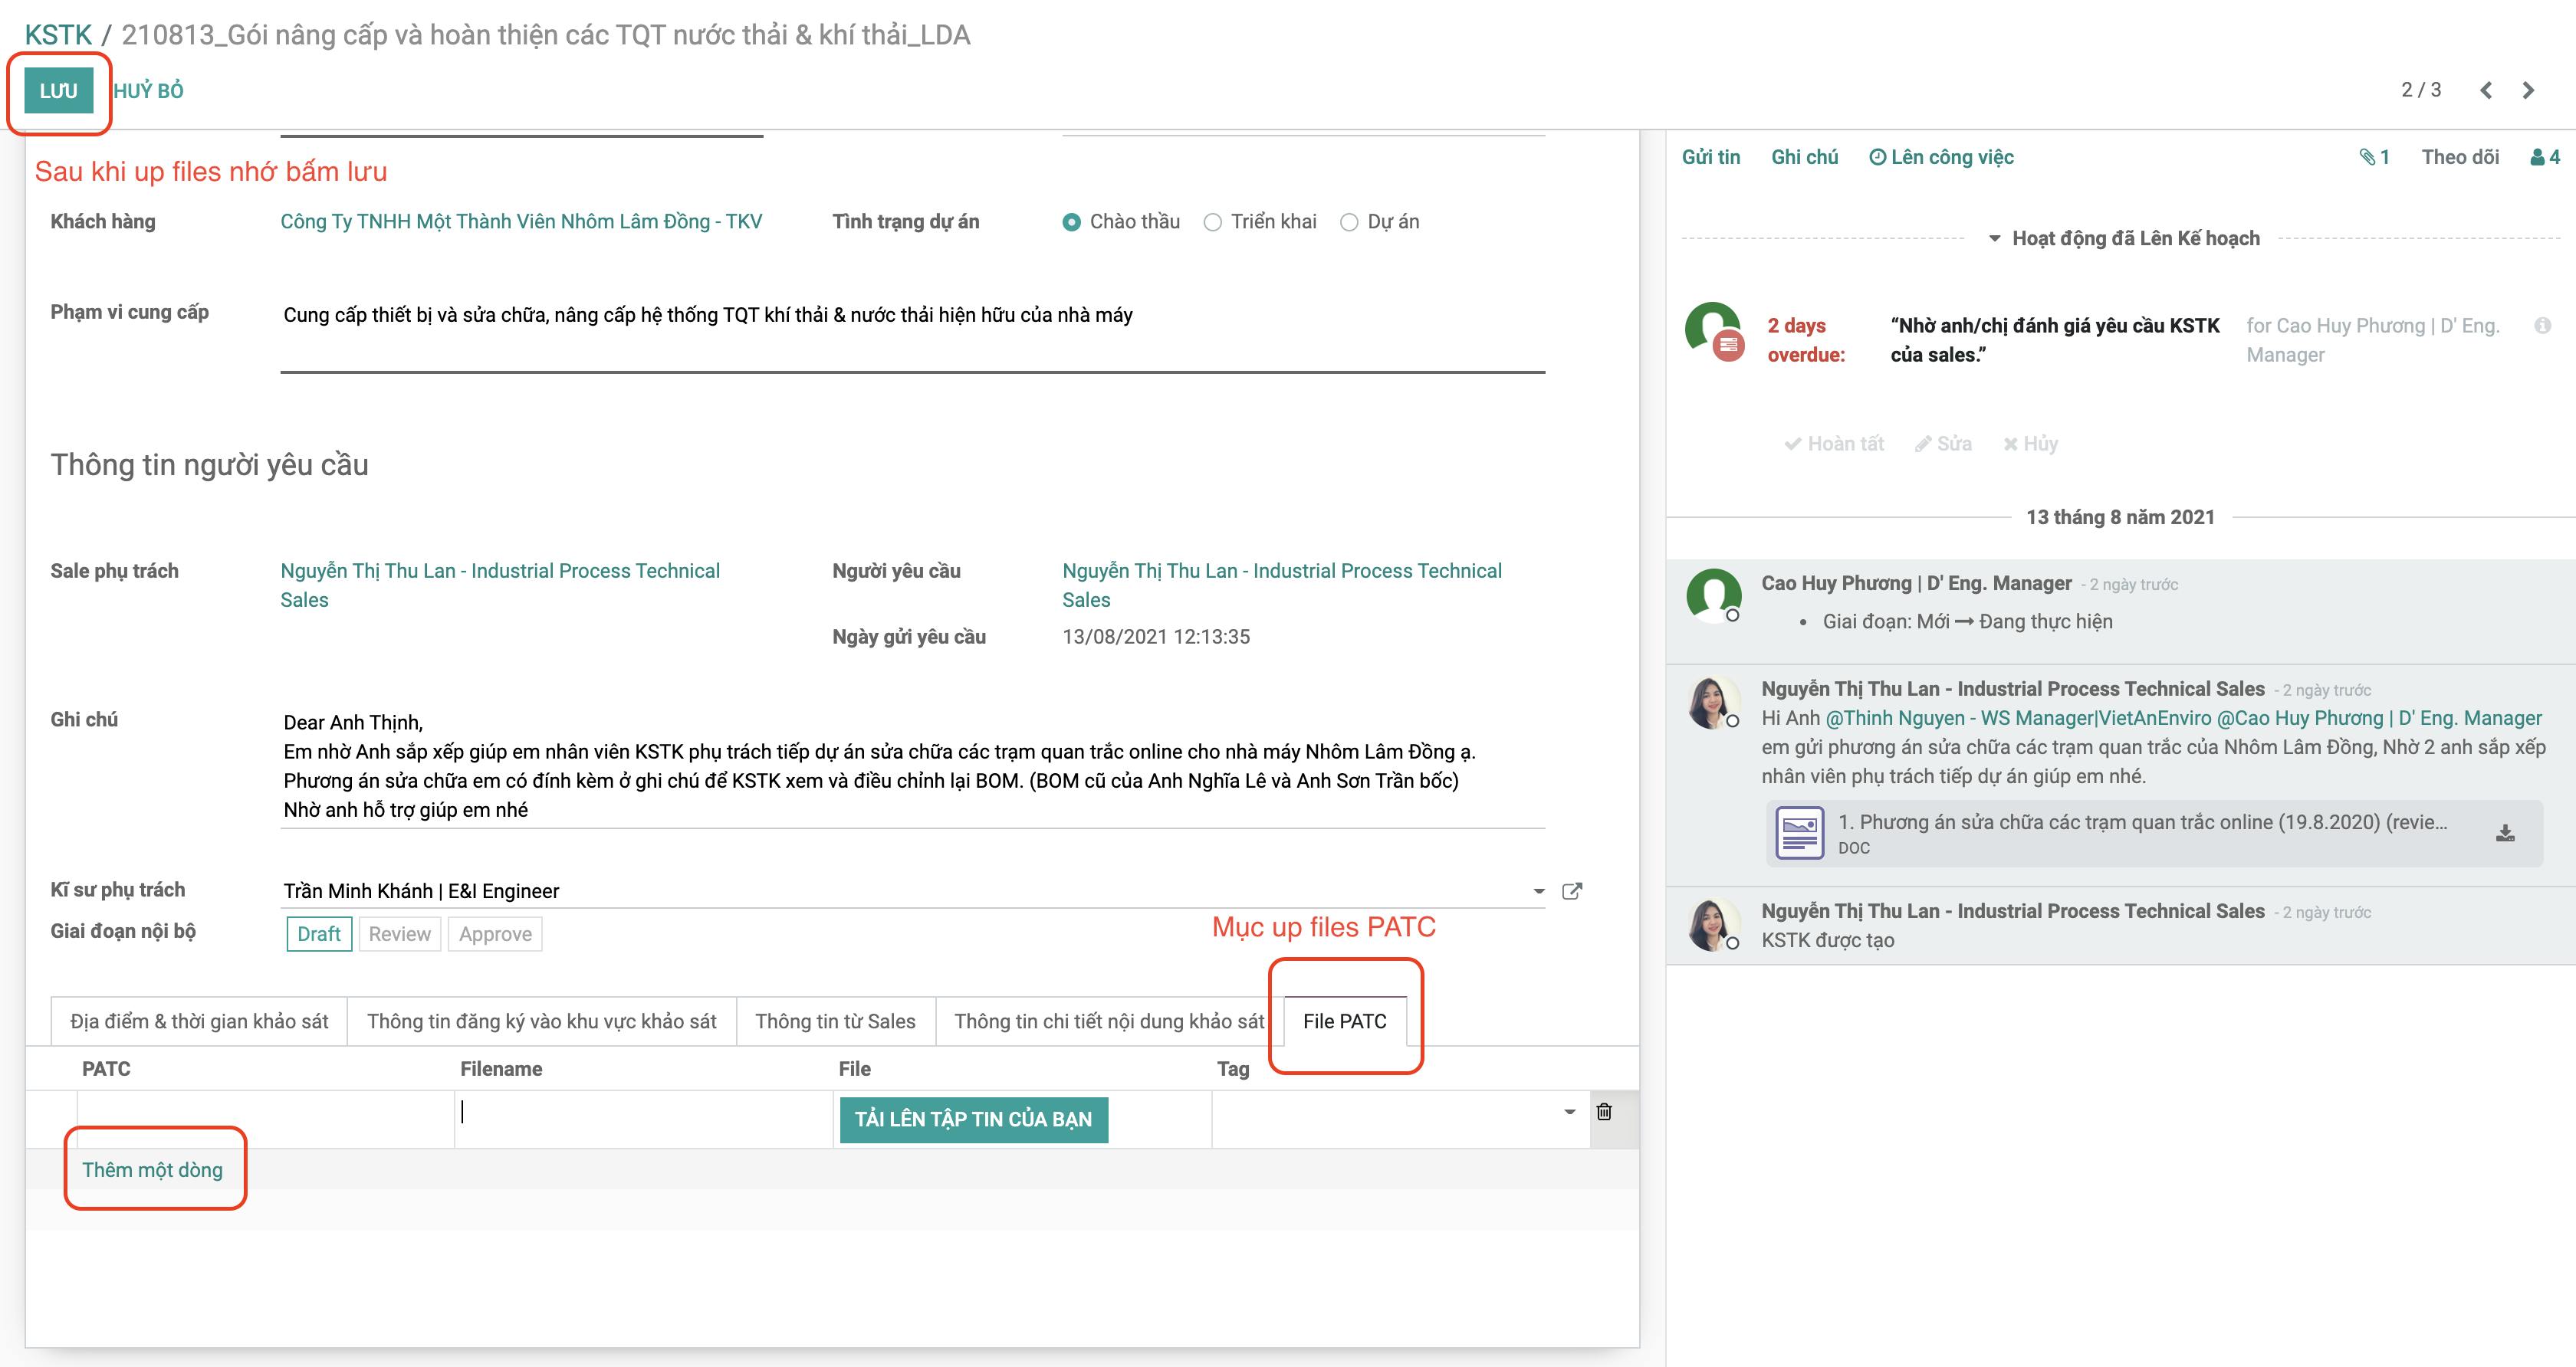Click the Gửi tin icon button

click(1710, 156)
